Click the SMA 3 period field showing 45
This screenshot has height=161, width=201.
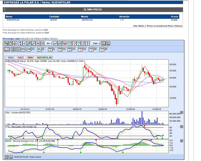107,49
